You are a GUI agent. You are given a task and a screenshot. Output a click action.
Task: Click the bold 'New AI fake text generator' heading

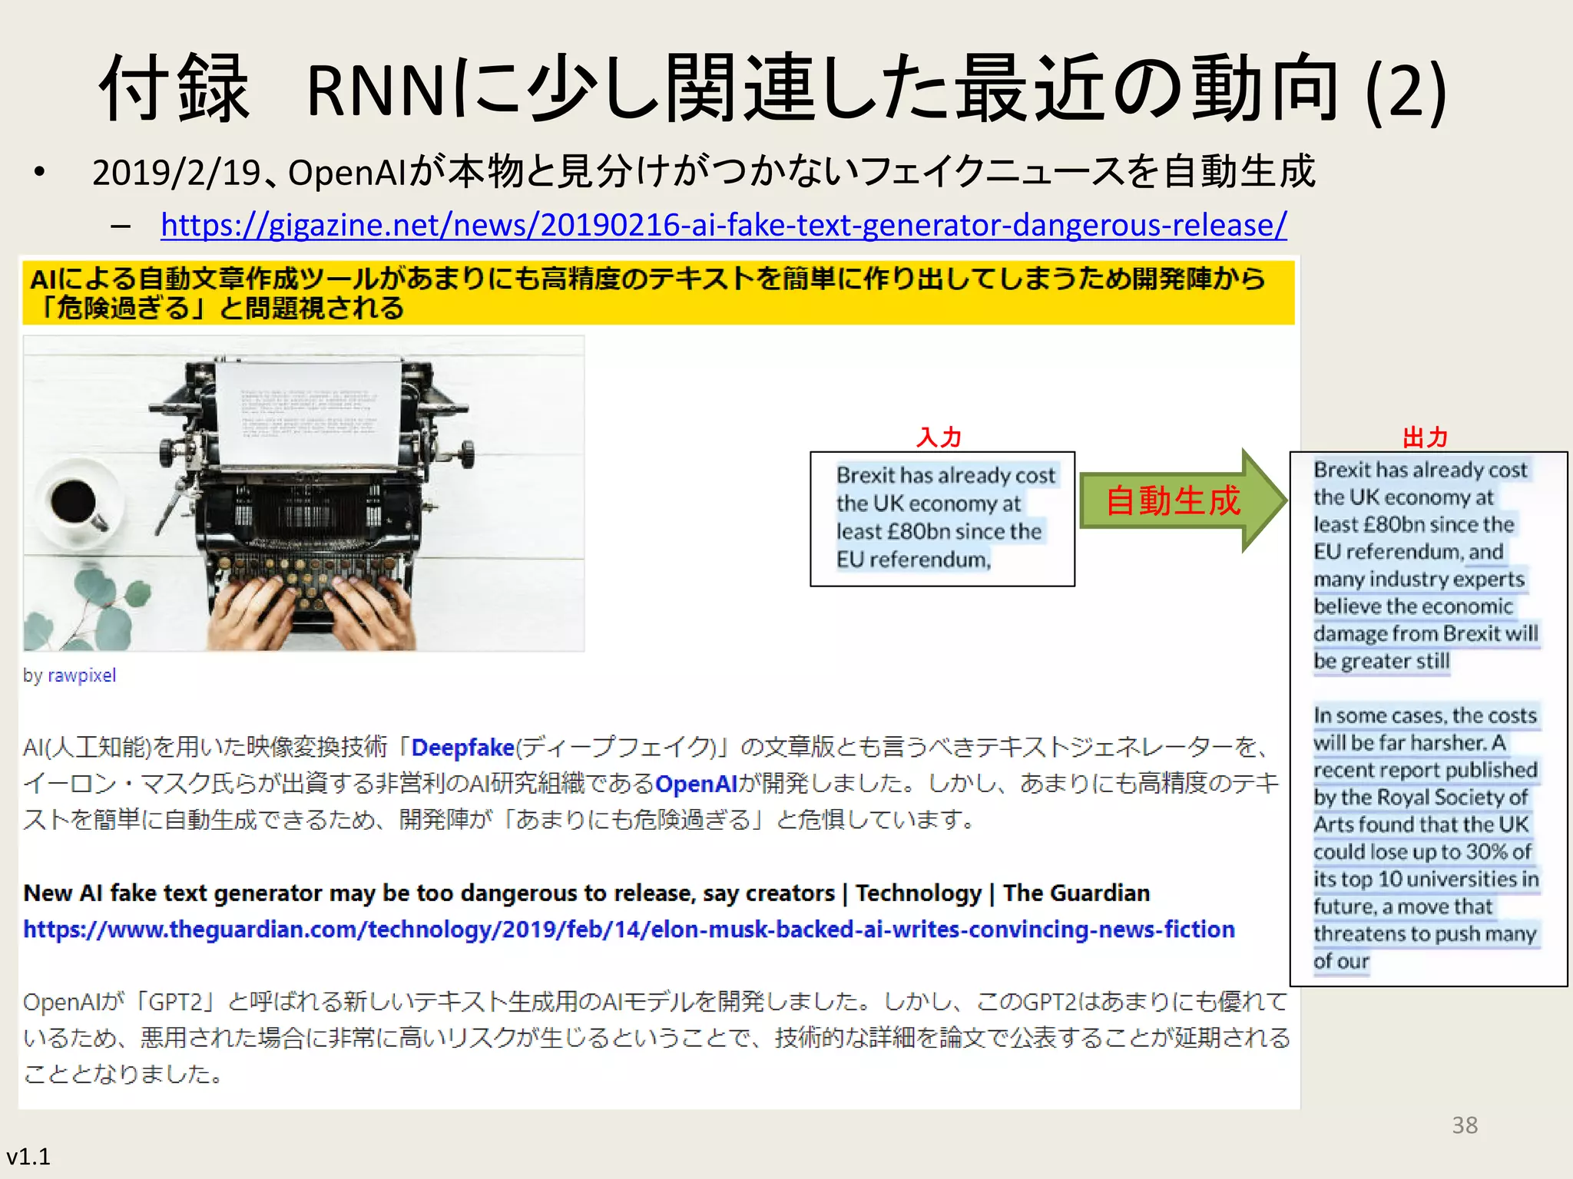587,893
